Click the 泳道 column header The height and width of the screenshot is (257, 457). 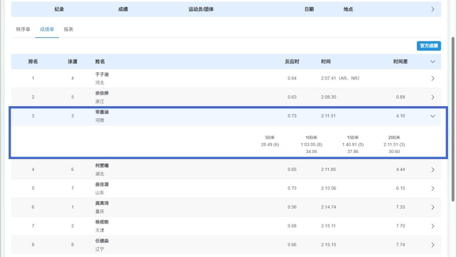click(73, 62)
